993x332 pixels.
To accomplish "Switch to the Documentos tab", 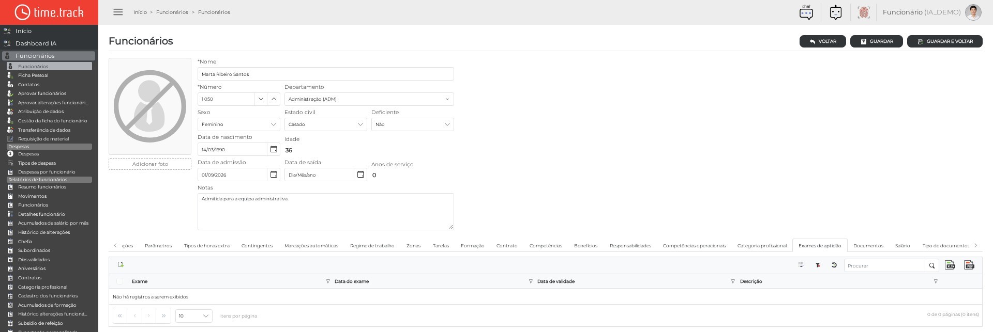I will tap(868, 246).
